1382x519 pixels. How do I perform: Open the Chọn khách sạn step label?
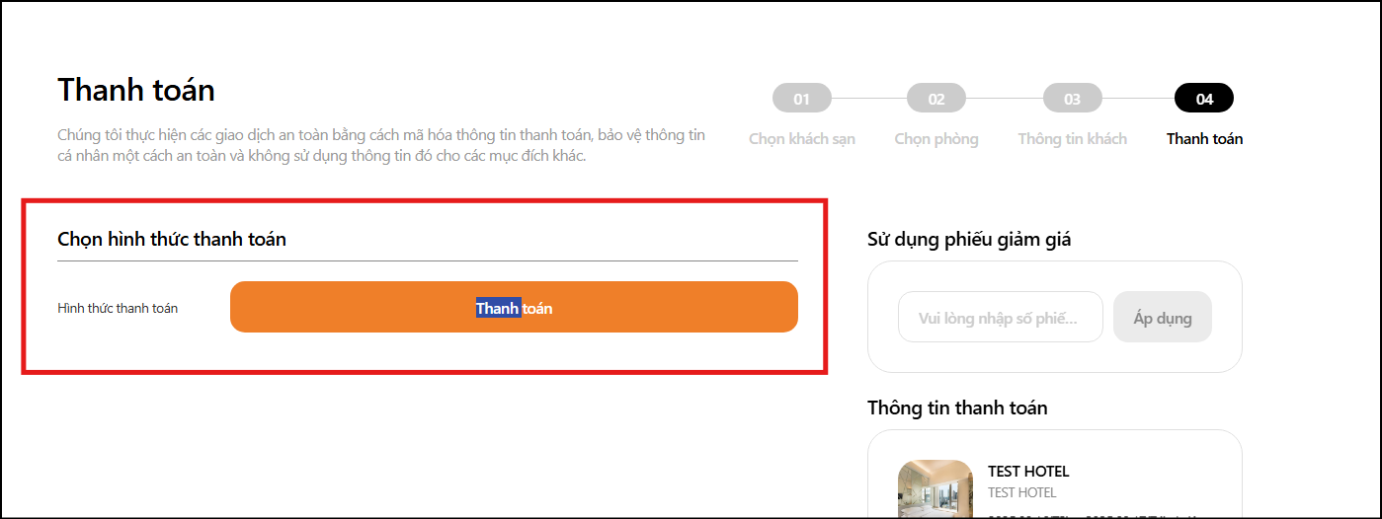click(x=801, y=139)
